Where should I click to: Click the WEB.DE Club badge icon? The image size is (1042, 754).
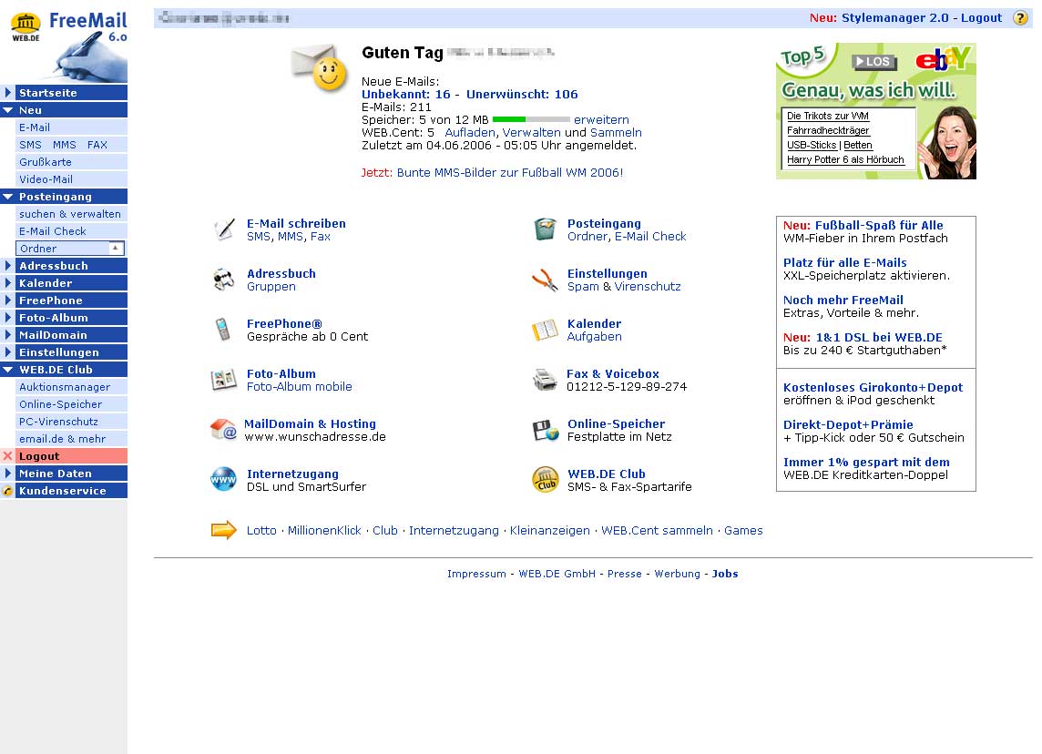[x=546, y=480]
